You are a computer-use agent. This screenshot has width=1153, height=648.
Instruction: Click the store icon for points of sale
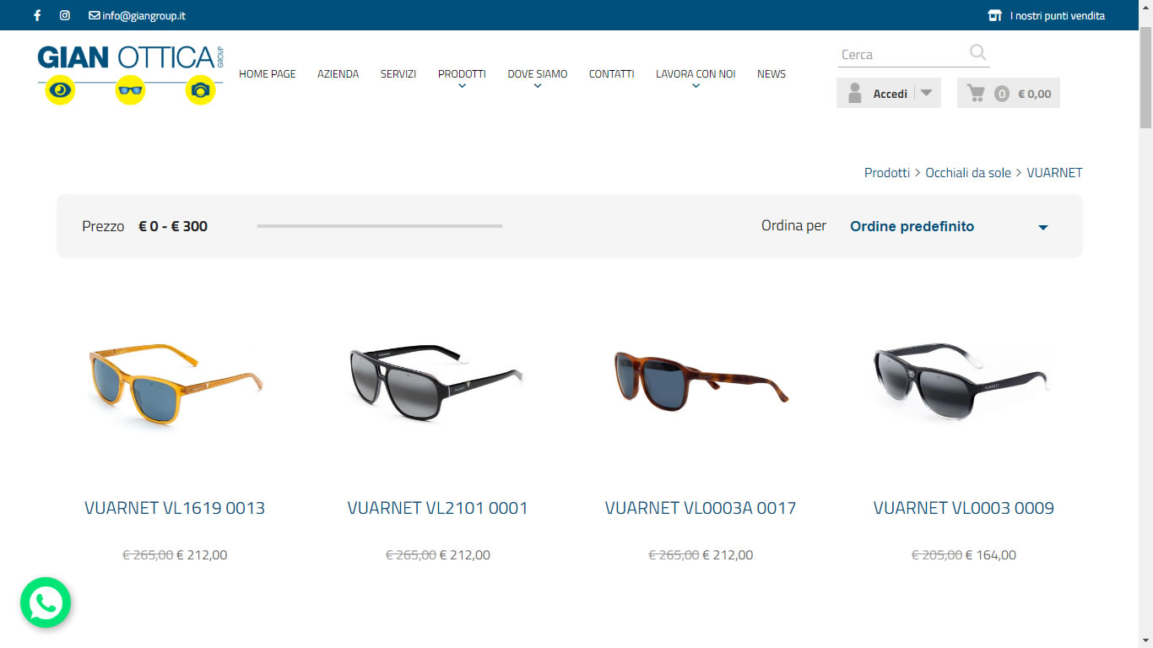pos(995,15)
